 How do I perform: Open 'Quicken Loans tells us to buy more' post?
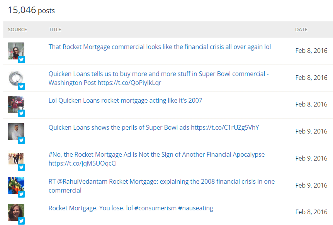tap(159, 78)
